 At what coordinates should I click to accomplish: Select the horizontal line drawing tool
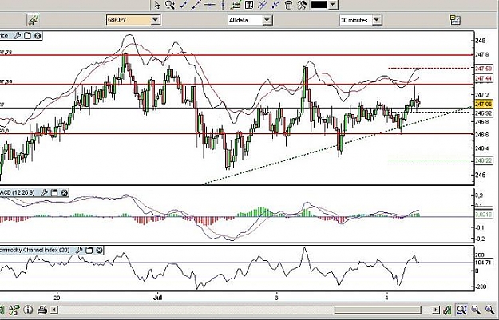point(209,5)
